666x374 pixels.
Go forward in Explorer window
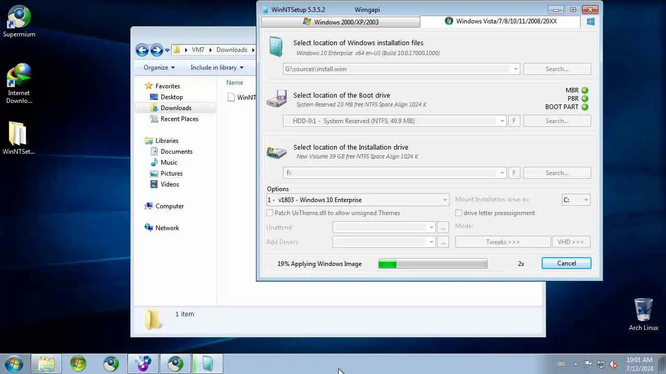[x=157, y=50]
